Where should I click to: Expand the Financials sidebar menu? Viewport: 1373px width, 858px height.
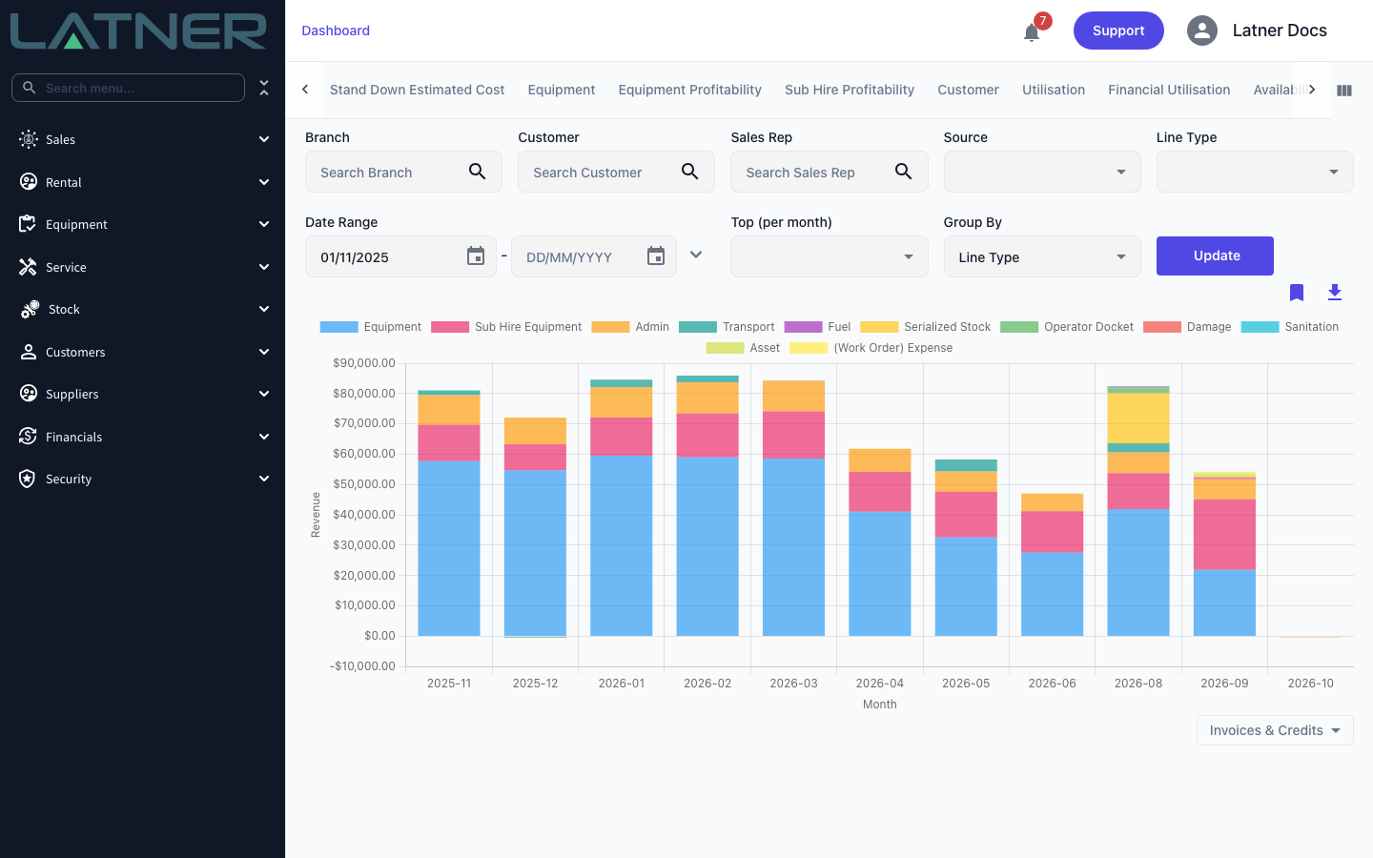click(x=143, y=437)
